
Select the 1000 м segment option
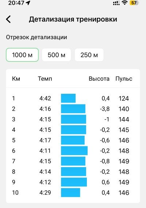click(x=22, y=55)
